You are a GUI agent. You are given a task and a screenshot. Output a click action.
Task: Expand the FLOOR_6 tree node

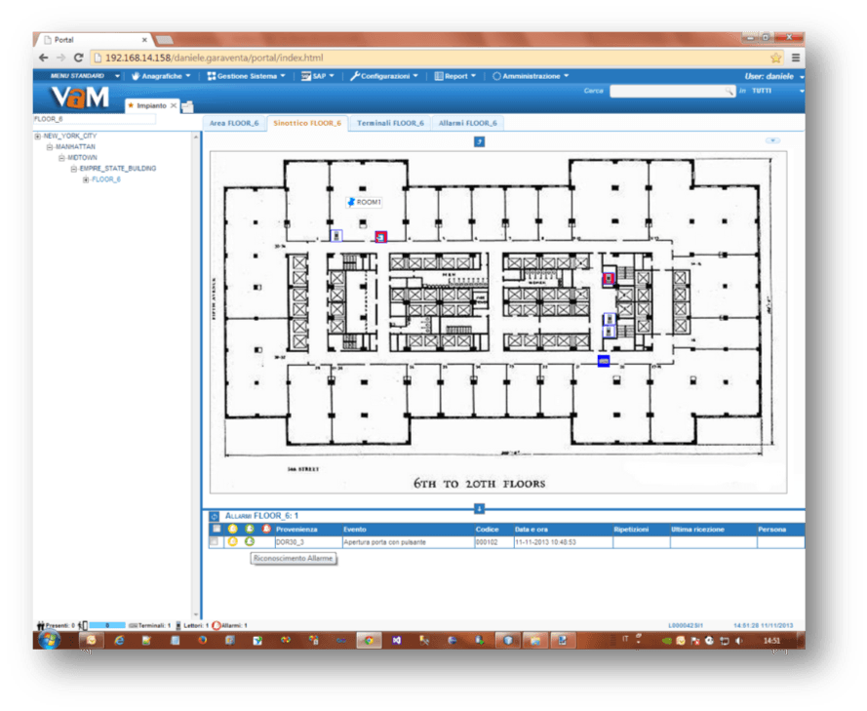pyautogui.click(x=86, y=179)
